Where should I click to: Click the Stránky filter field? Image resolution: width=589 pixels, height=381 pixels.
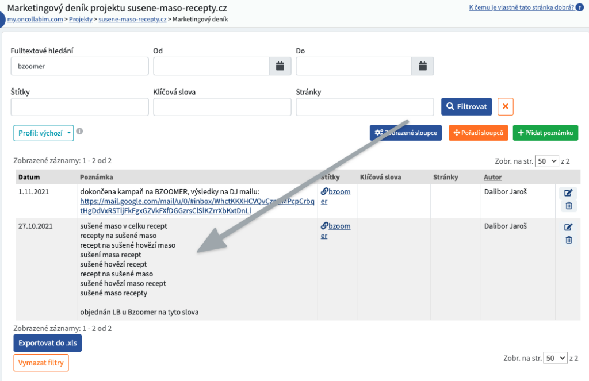point(365,107)
